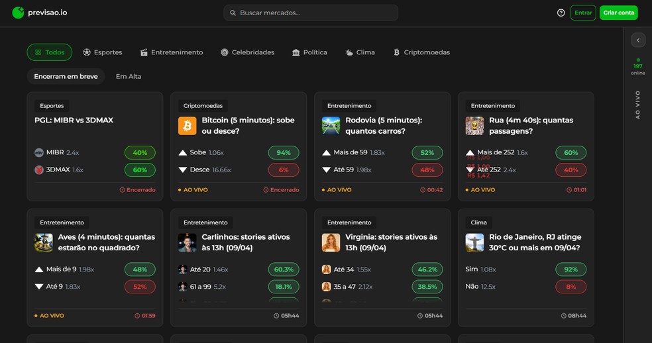Click the 197 online counter
652x343 pixels.
tap(638, 66)
